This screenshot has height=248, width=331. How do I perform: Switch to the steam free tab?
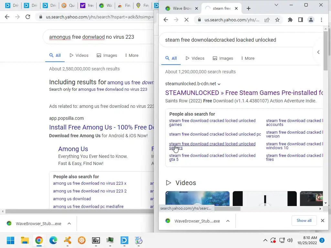click(221, 8)
